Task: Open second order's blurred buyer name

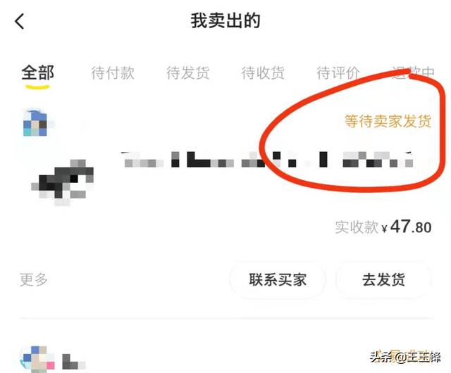Action: [x=73, y=362]
